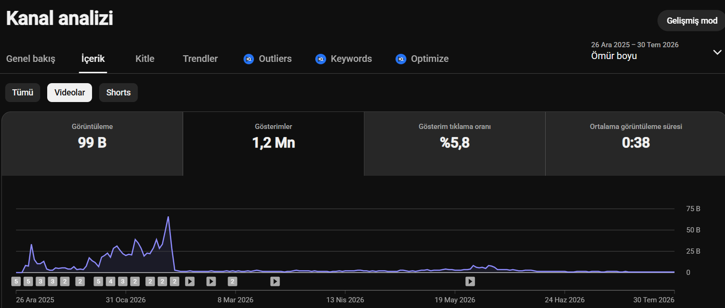Go to the Trendler tab
This screenshot has width=725, height=308.
click(201, 59)
